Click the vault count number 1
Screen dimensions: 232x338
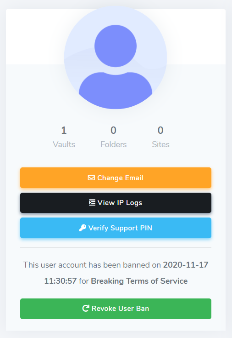click(64, 131)
